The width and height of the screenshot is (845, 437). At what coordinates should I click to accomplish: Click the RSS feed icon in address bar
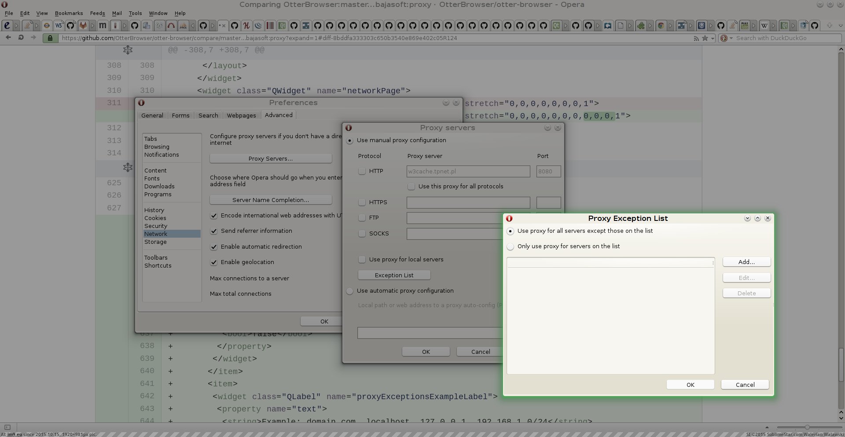(x=696, y=38)
